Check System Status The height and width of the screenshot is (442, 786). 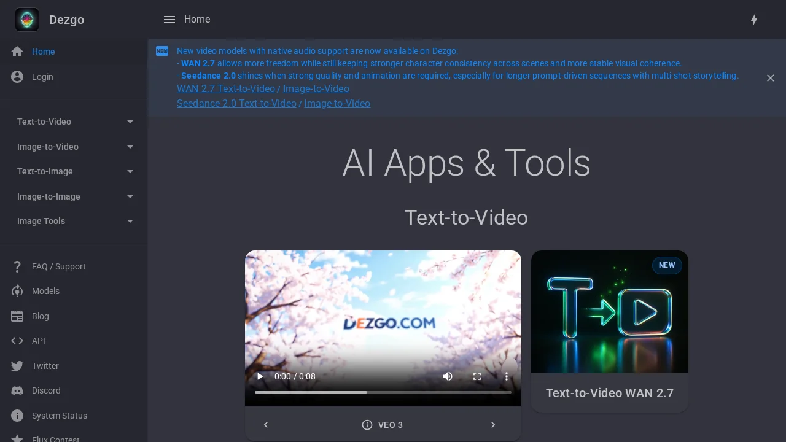pos(59,416)
